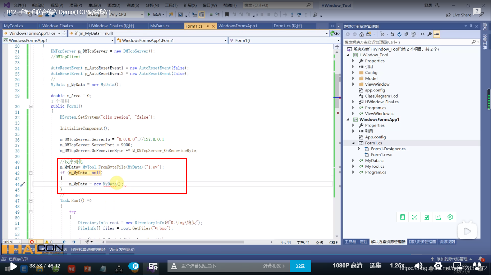Collapse the Form1() constructor code block
The height and width of the screenshot is (275, 491).
(31, 106)
